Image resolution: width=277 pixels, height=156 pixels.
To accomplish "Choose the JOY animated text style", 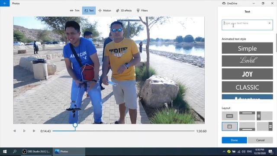I will pyautogui.click(x=247, y=74).
